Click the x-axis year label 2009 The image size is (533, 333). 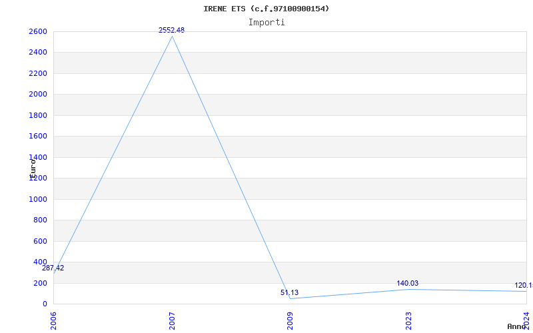[x=290, y=321]
